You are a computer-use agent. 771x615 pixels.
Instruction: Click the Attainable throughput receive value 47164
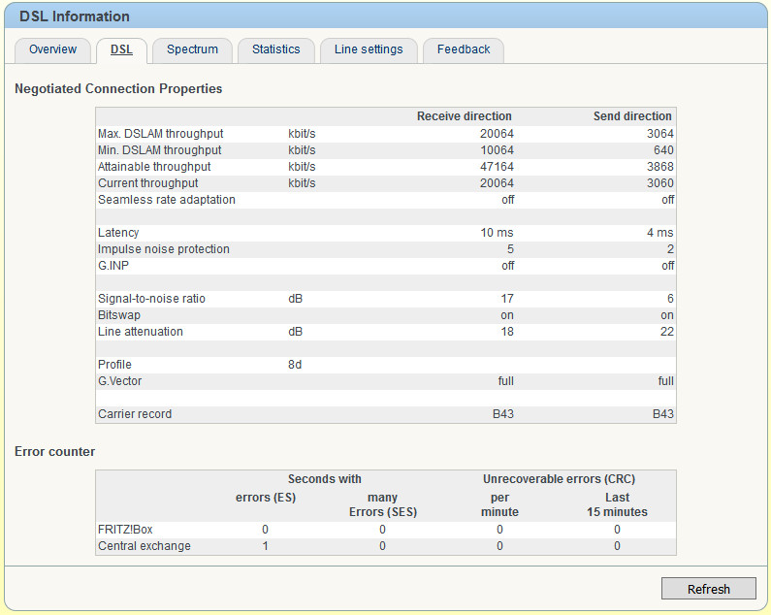coord(497,167)
